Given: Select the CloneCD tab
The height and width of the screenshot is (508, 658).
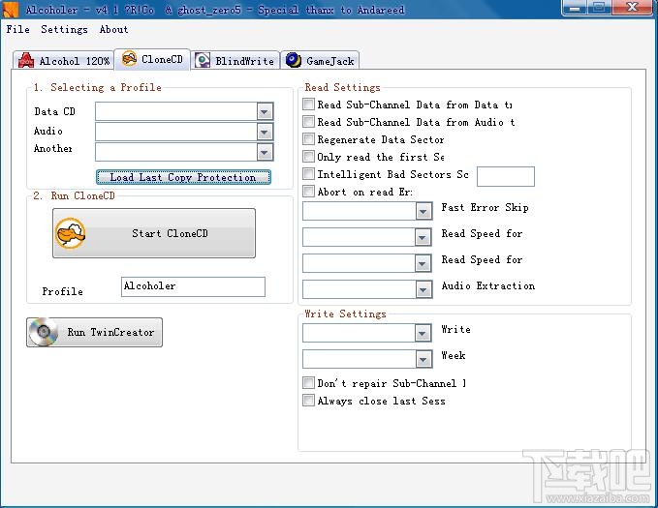Looking at the screenshot, I should click(x=152, y=59).
